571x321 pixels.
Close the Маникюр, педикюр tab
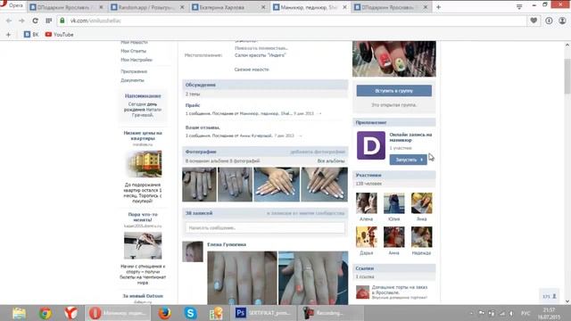(x=344, y=7)
